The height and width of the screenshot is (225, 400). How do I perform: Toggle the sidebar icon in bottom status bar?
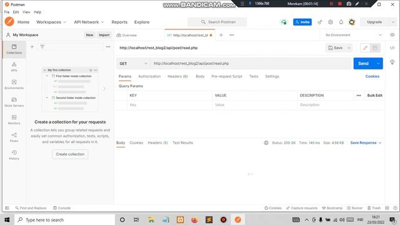[7, 208]
